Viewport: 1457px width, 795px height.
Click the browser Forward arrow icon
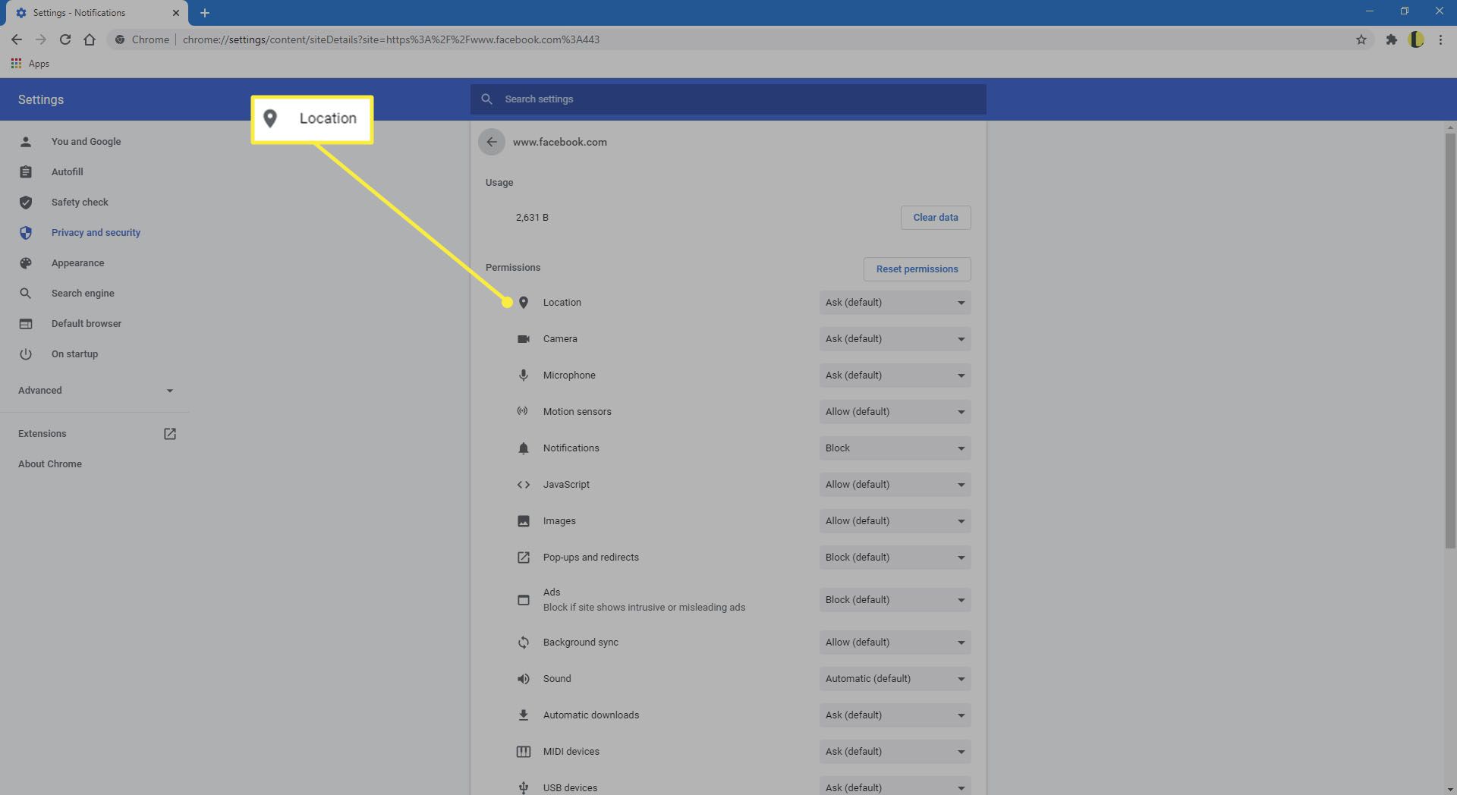(x=41, y=39)
